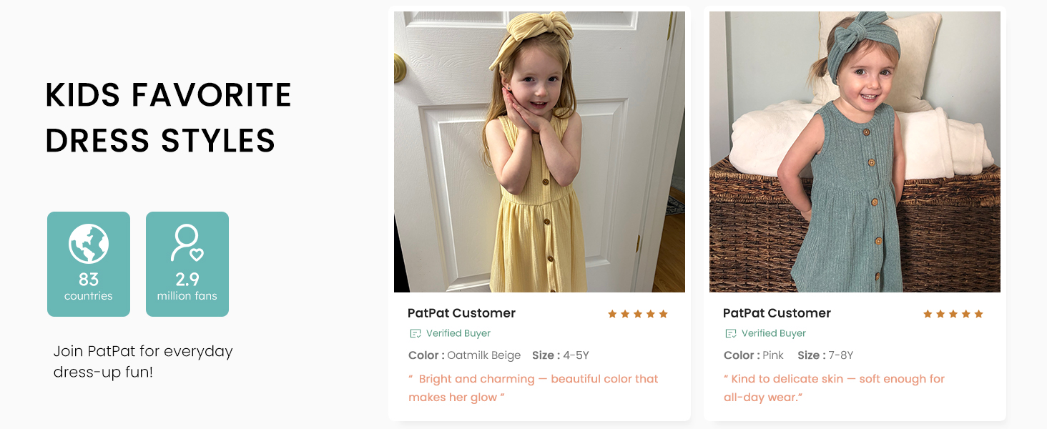Click "PatPat Customer" name on the Oatmilk Beige review
This screenshot has width=1047, height=429.
click(461, 313)
